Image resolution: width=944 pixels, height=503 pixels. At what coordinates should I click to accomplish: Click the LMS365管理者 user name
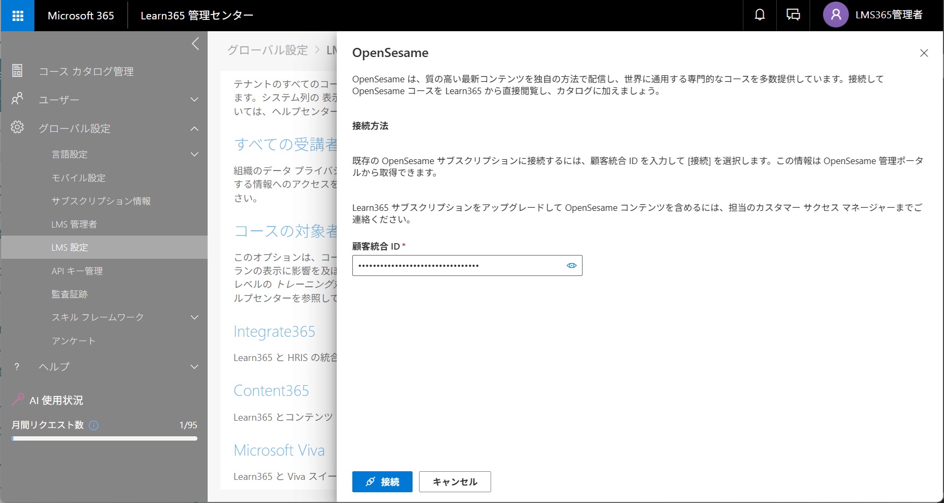[x=889, y=15]
